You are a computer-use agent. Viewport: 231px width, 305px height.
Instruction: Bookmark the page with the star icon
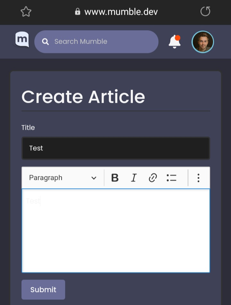26,12
